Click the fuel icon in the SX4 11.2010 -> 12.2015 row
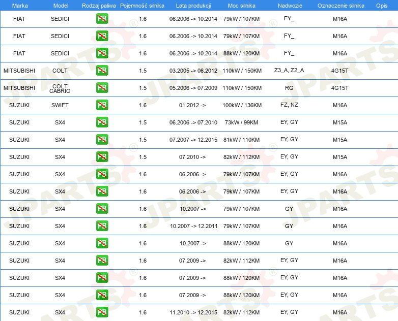The width and height of the screenshot is (398, 321). [102, 312]
